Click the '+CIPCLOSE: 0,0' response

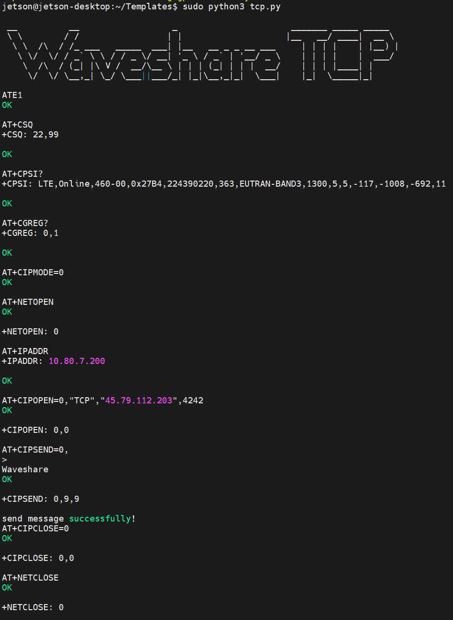38,558
